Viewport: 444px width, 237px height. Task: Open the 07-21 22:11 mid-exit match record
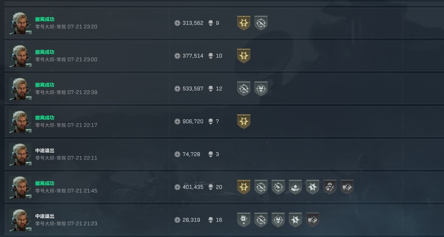[x=224, y=154]
